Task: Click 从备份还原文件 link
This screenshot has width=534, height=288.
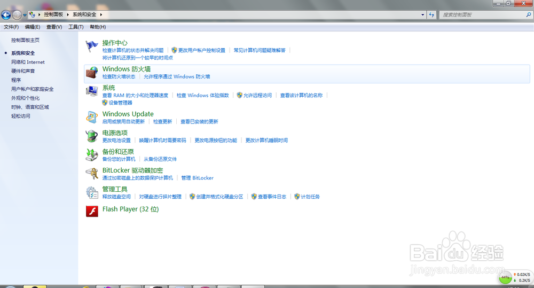Action: click(x=160, y=159)
